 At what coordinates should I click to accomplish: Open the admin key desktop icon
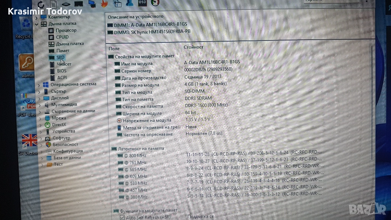coord(26,66)
